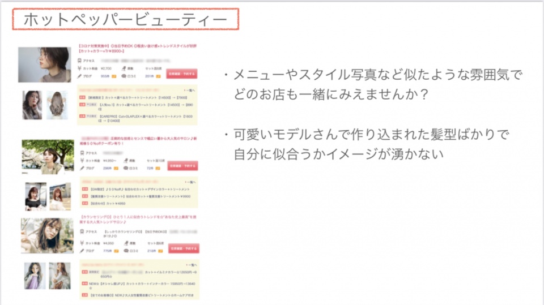Open 一覧へ link in the third salon's coupon box
This screenshot has height=305, width=544.
click(x=192, y=265)
